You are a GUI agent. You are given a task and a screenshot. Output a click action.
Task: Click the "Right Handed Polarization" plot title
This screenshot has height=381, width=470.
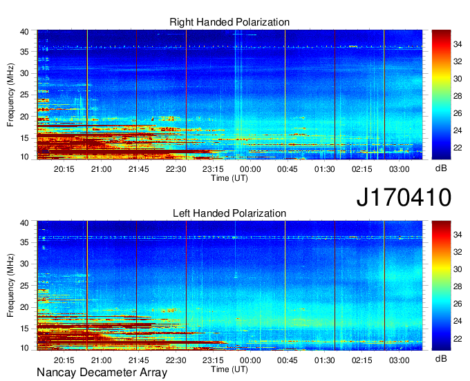point(229,22)
